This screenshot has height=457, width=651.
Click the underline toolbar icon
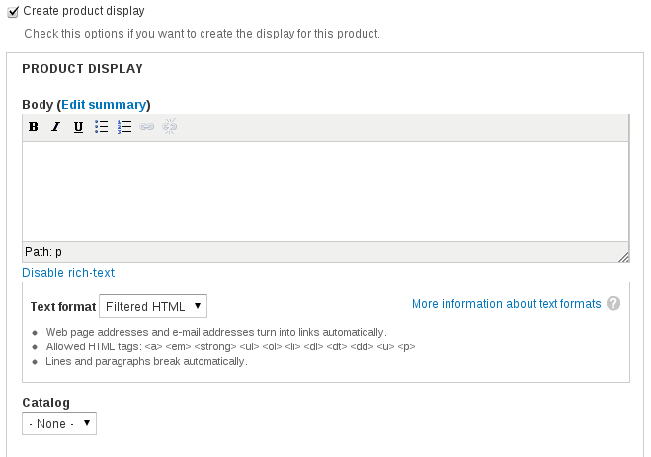click(x=78, y=127)
